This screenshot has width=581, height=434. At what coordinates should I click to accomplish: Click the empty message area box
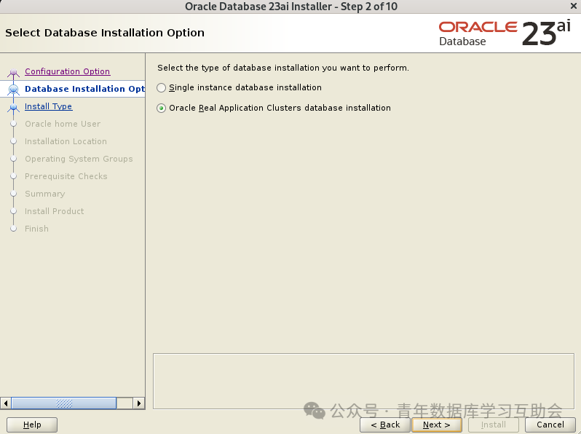(363, 382)
